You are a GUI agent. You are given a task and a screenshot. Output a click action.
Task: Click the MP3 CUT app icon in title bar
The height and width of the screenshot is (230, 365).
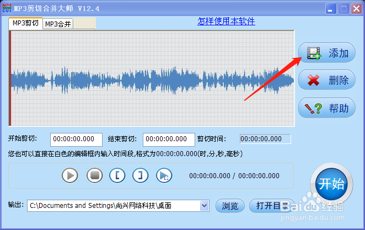coord(7,8)
